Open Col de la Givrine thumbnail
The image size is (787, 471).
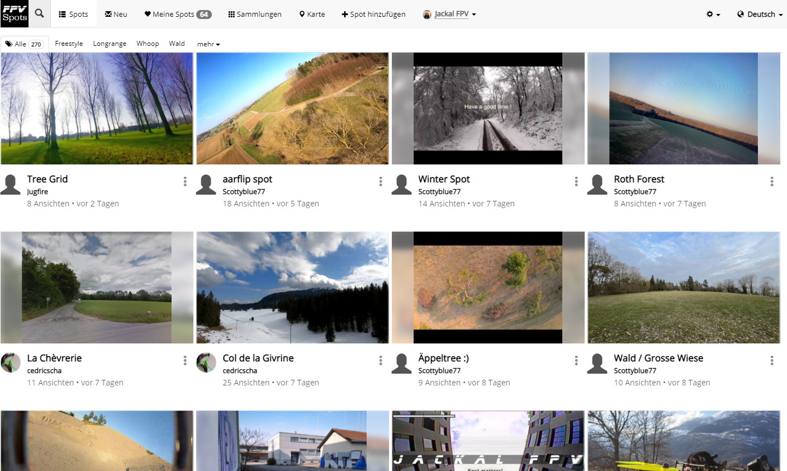tap(292, 288)
